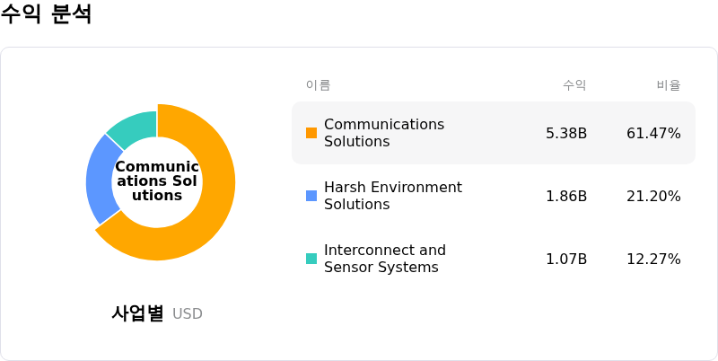Viewport: 718px width, 361px height.
Task: Click the orange Communications Solutions legend swatch
Action: pyautogui.click(x=311, y=133)
